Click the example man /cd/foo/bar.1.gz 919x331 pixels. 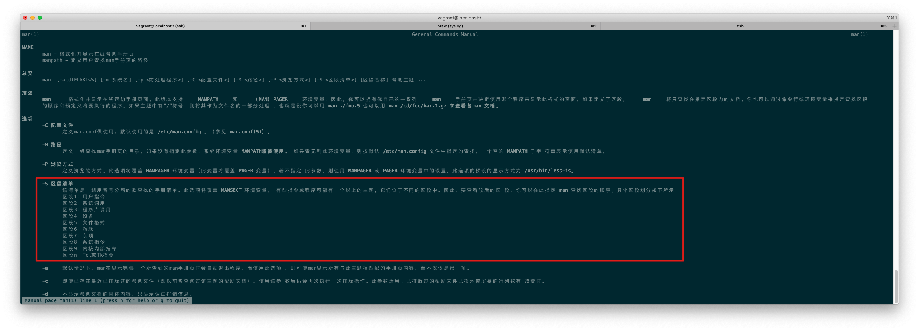[x=417, y=106]
